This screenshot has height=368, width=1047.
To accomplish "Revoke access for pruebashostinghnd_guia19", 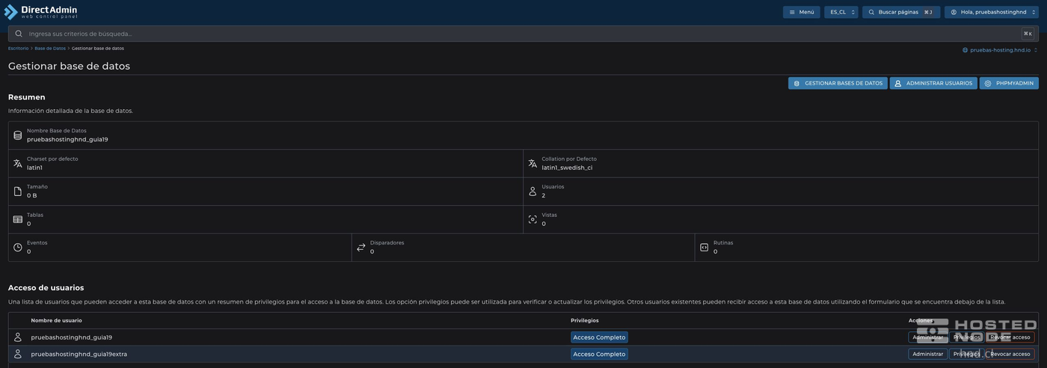I will click(1010, 337).
